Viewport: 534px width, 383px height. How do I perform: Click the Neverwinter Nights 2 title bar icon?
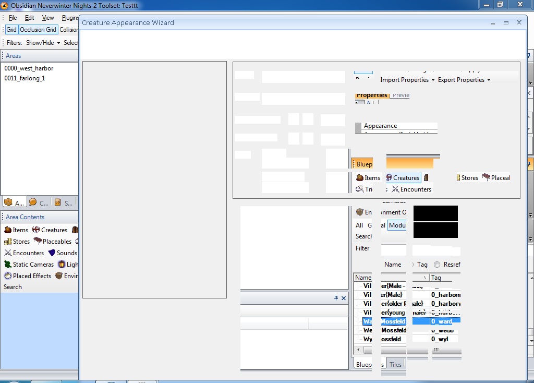point(4,5)
